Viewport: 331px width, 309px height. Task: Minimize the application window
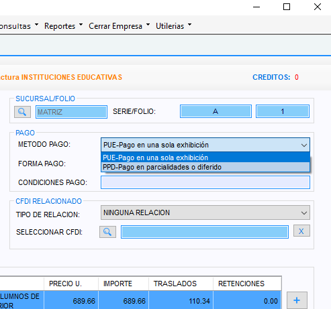[256, 7]
